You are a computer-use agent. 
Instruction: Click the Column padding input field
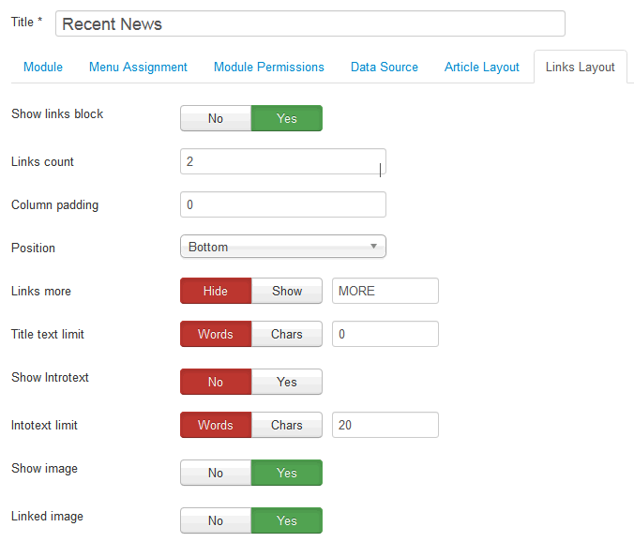(283, 204)
